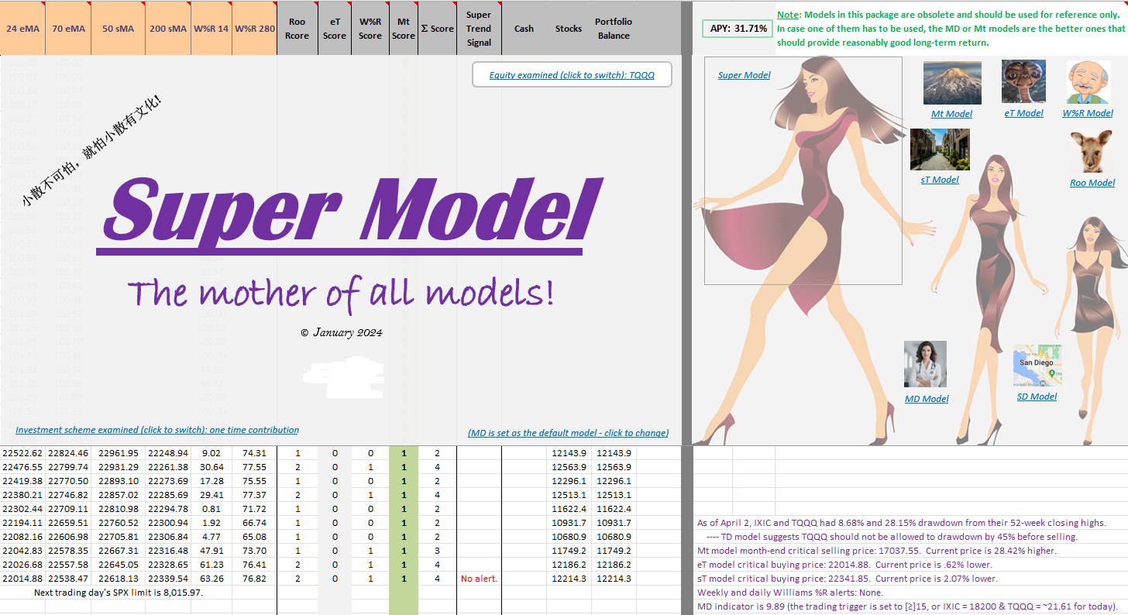Viewport: 1128px width, 615px height.
Task: Click the APY 31.71% box
Action: pyautogui.click(x=737, y=29)
